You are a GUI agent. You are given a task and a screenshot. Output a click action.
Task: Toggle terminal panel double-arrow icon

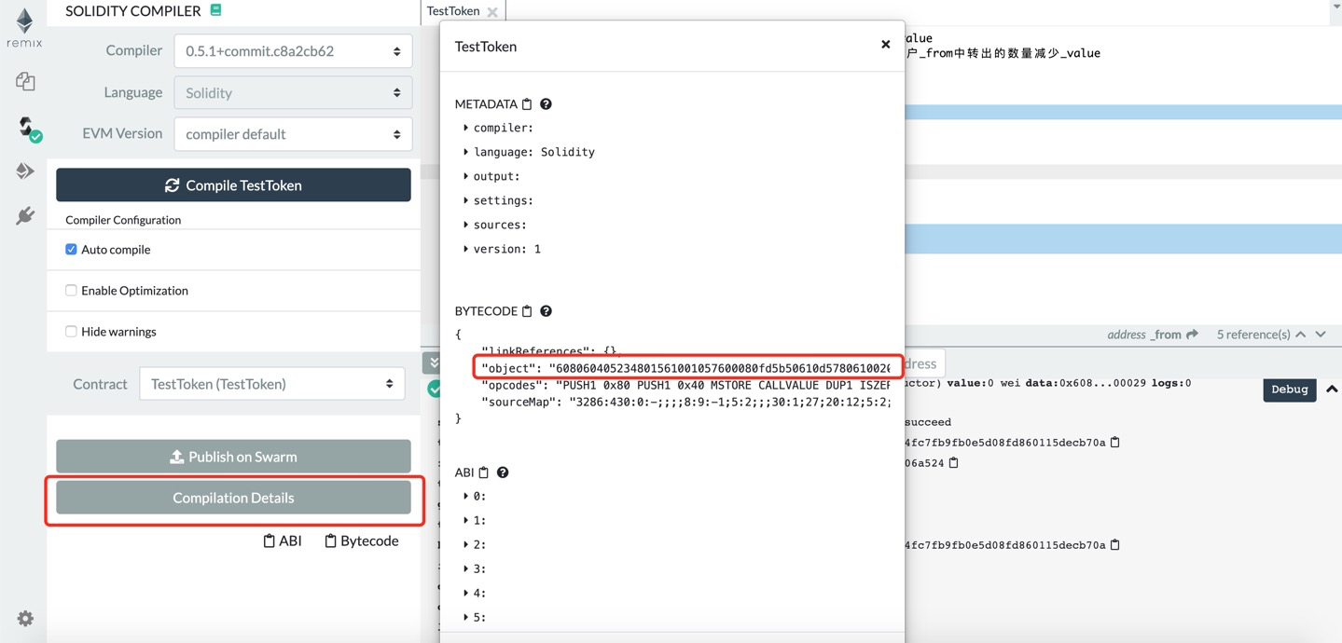pyautogui.click(x=434, y=363)
